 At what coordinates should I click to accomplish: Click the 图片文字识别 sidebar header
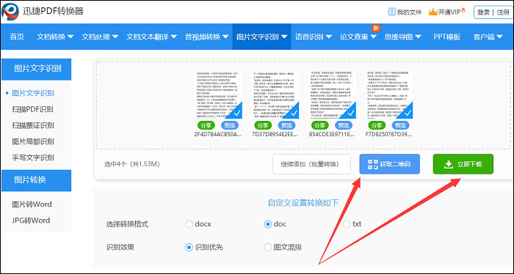[x=37, y=70]
